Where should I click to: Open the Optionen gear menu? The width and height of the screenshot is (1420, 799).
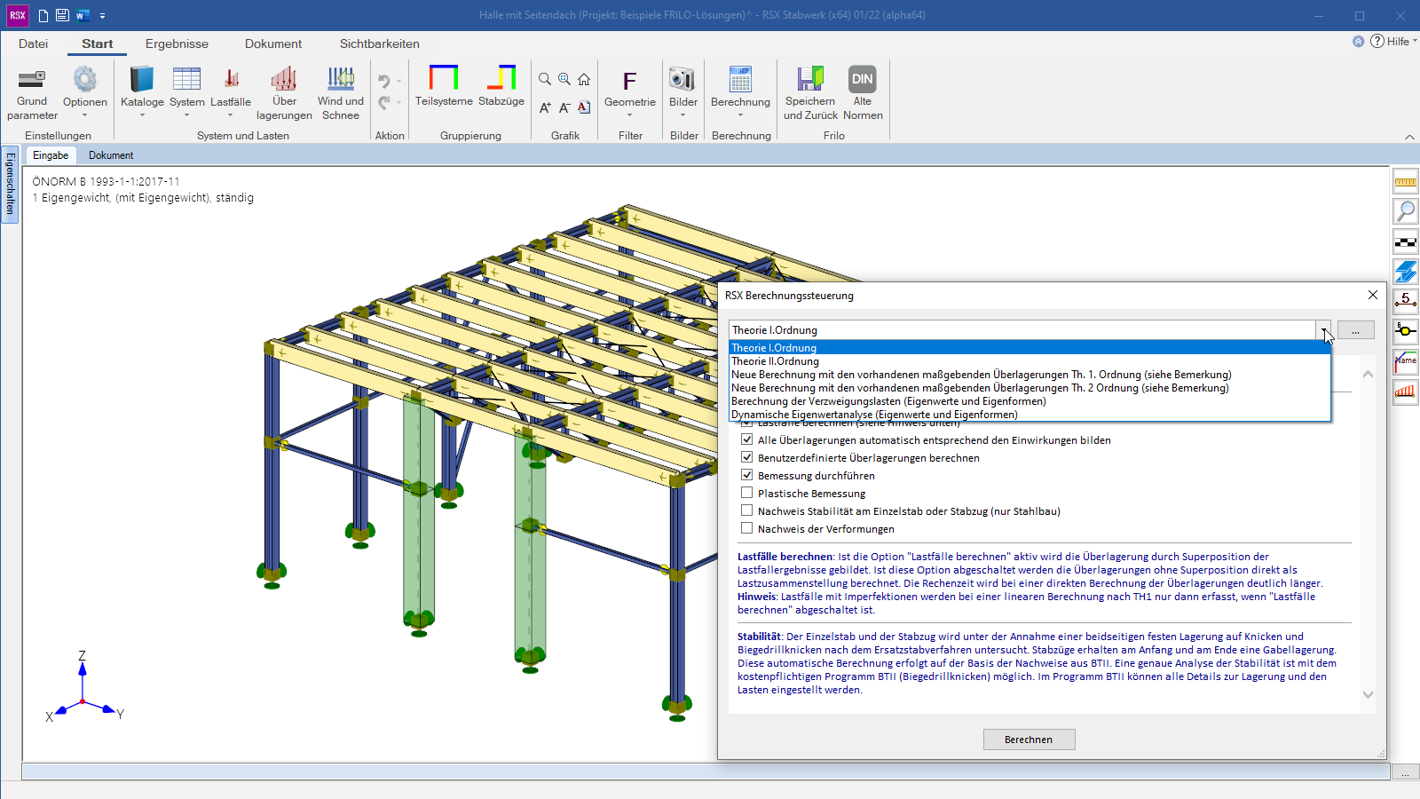point(85,92)
